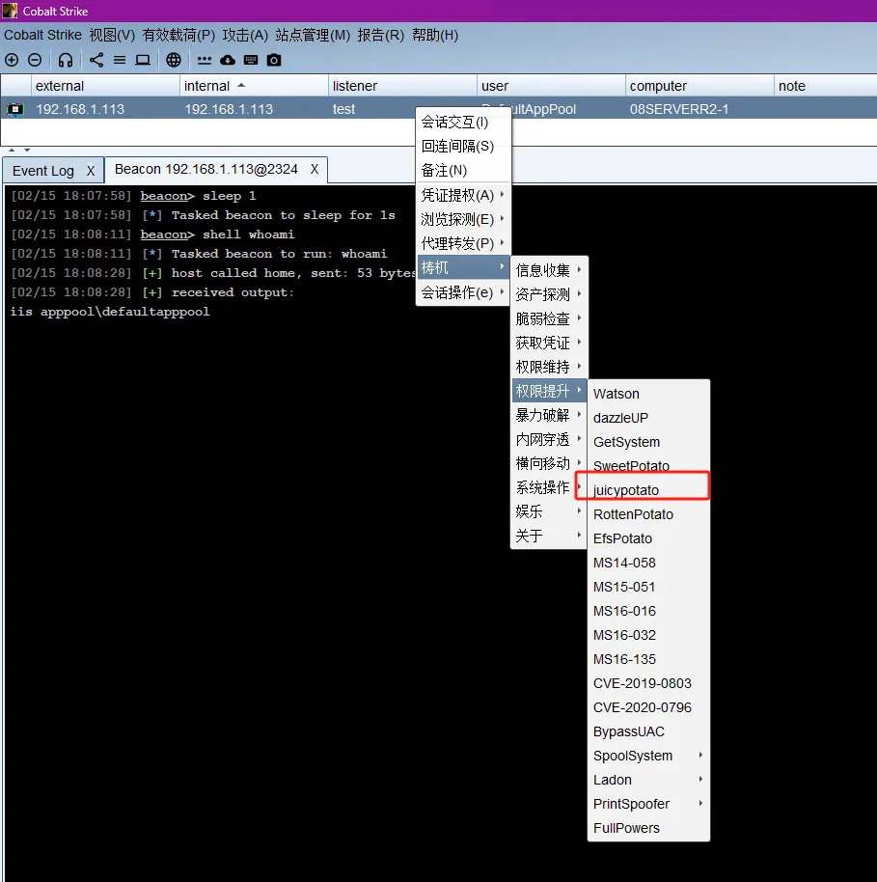Open downloaded files cloud icon

click(228, 60)
